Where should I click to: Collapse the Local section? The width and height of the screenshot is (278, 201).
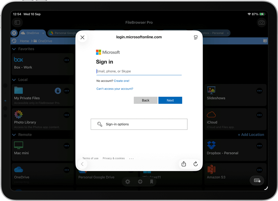pos(14,80)
